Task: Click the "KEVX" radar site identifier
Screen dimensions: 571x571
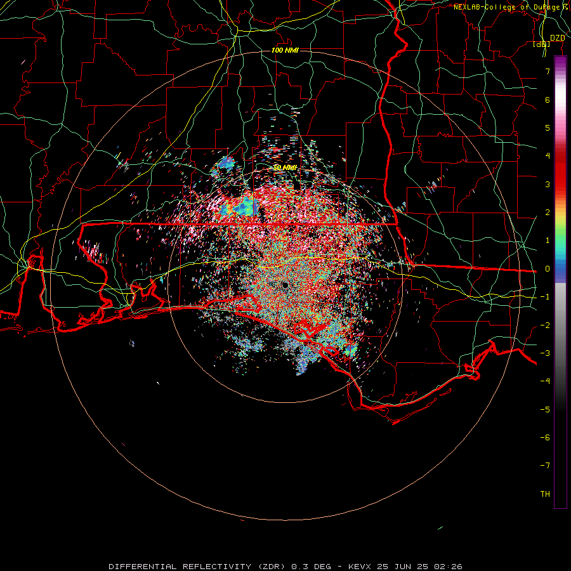Action: coord(360,567)
